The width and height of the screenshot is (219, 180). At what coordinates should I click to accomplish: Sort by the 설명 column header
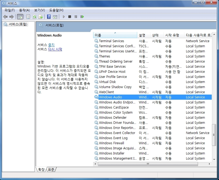(x=144, y=35)
